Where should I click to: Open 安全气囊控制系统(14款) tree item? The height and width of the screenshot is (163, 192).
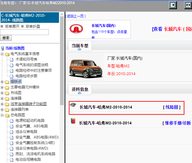pyautogui.click(x=35, y=143)
